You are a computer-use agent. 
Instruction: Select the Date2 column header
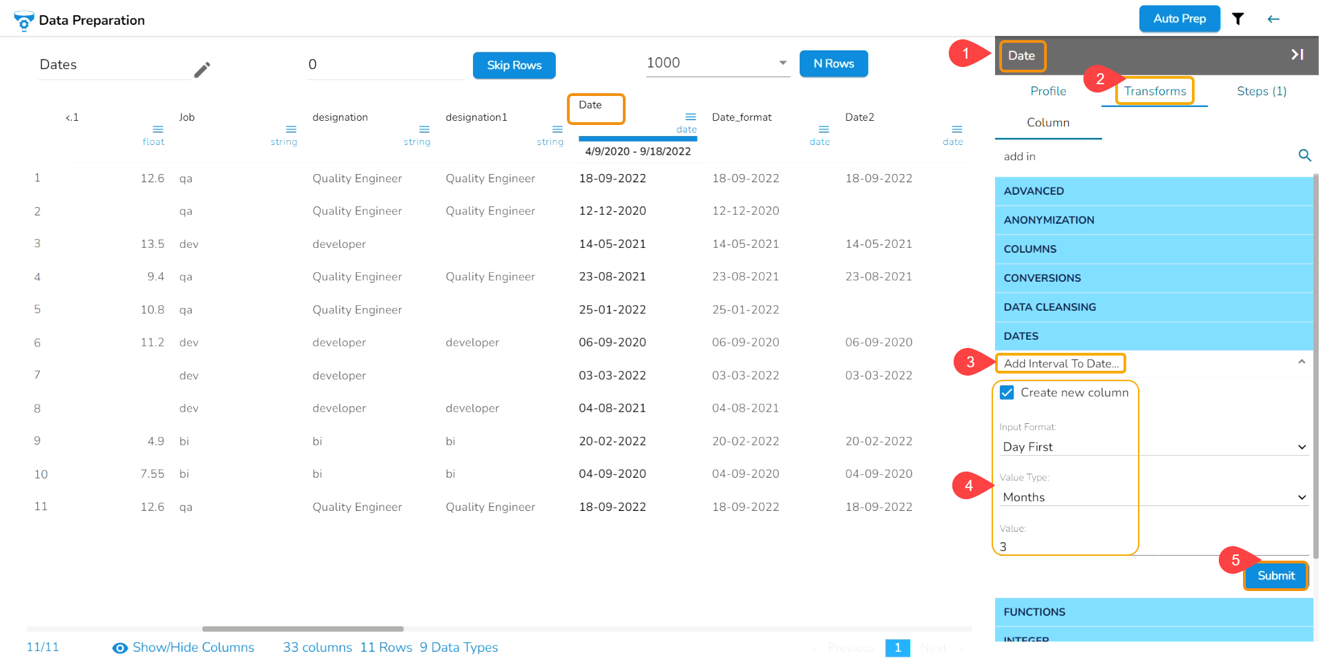click(860, 117)
